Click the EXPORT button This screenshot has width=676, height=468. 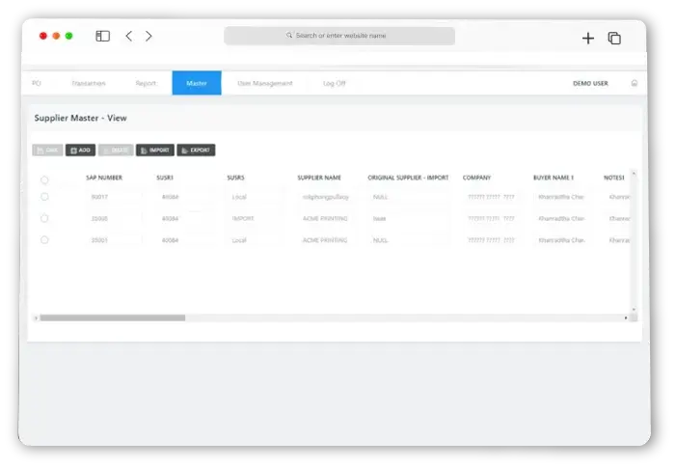tap(196, 151)
